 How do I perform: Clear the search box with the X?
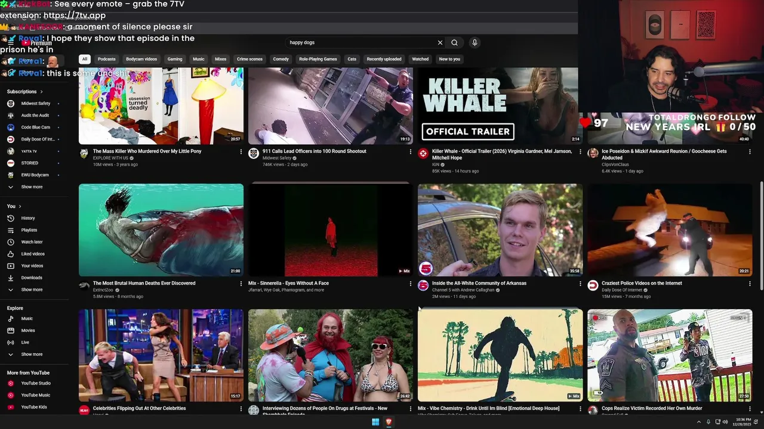pyautogui.click(x=440, y=42)
